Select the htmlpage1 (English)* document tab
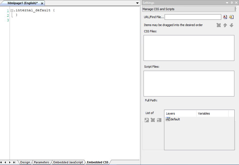 click(x=23, y=3)
